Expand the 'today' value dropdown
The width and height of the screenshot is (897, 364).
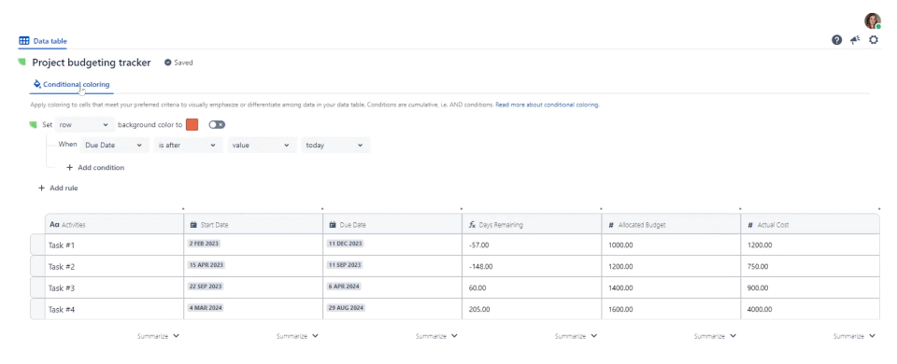tap(335, 146)
